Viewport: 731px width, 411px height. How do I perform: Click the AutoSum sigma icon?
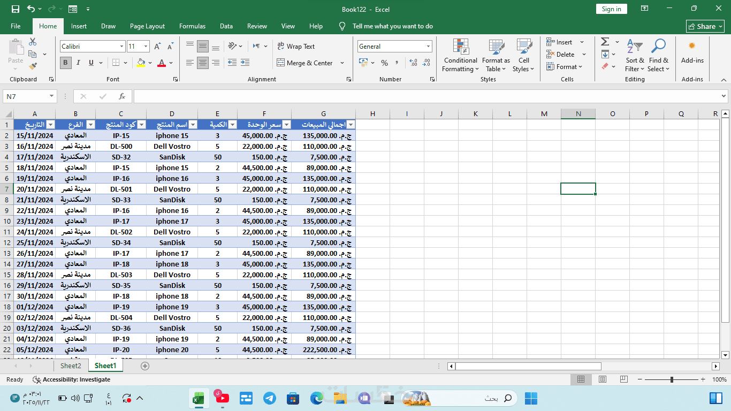(x=605, y=42)
